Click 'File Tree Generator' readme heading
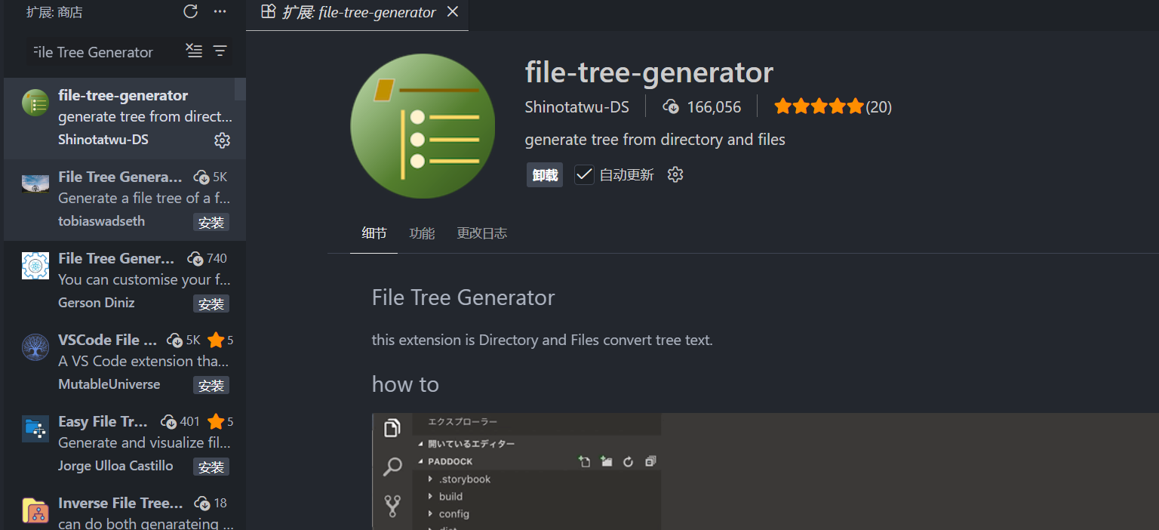Screen dimensions: 1159x530 point(463,297)
